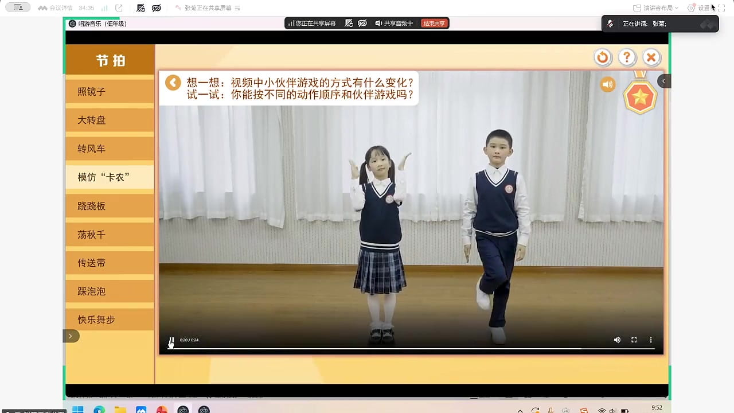The width and height of the screenshot is (734, 413).
Task: Open the 传送带 lesson
Action: coord(110,263)
